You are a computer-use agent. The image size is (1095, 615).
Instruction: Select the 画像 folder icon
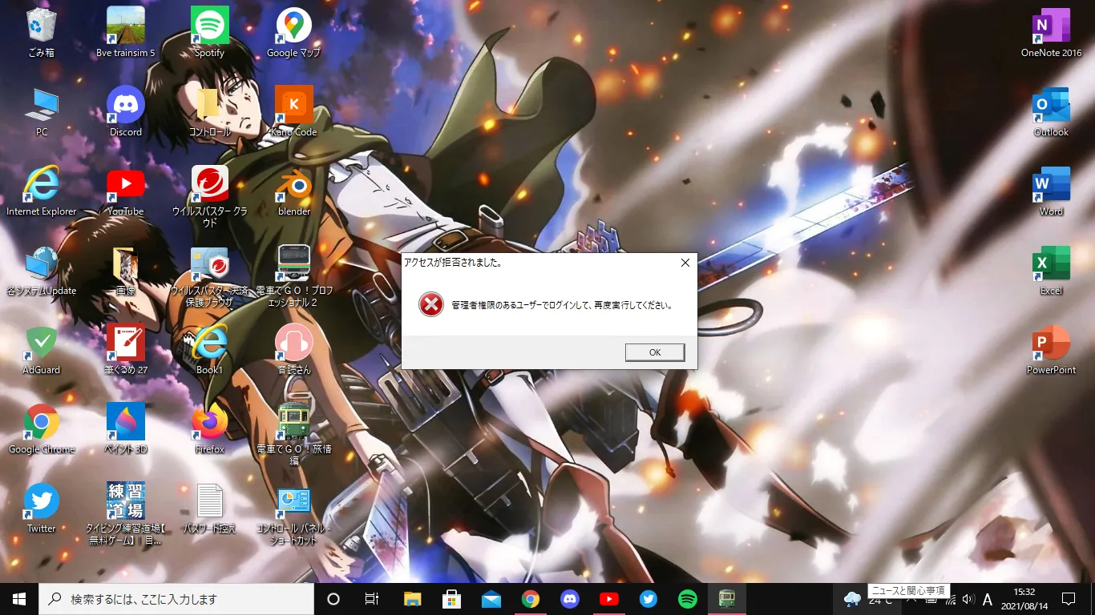[126, 271]
